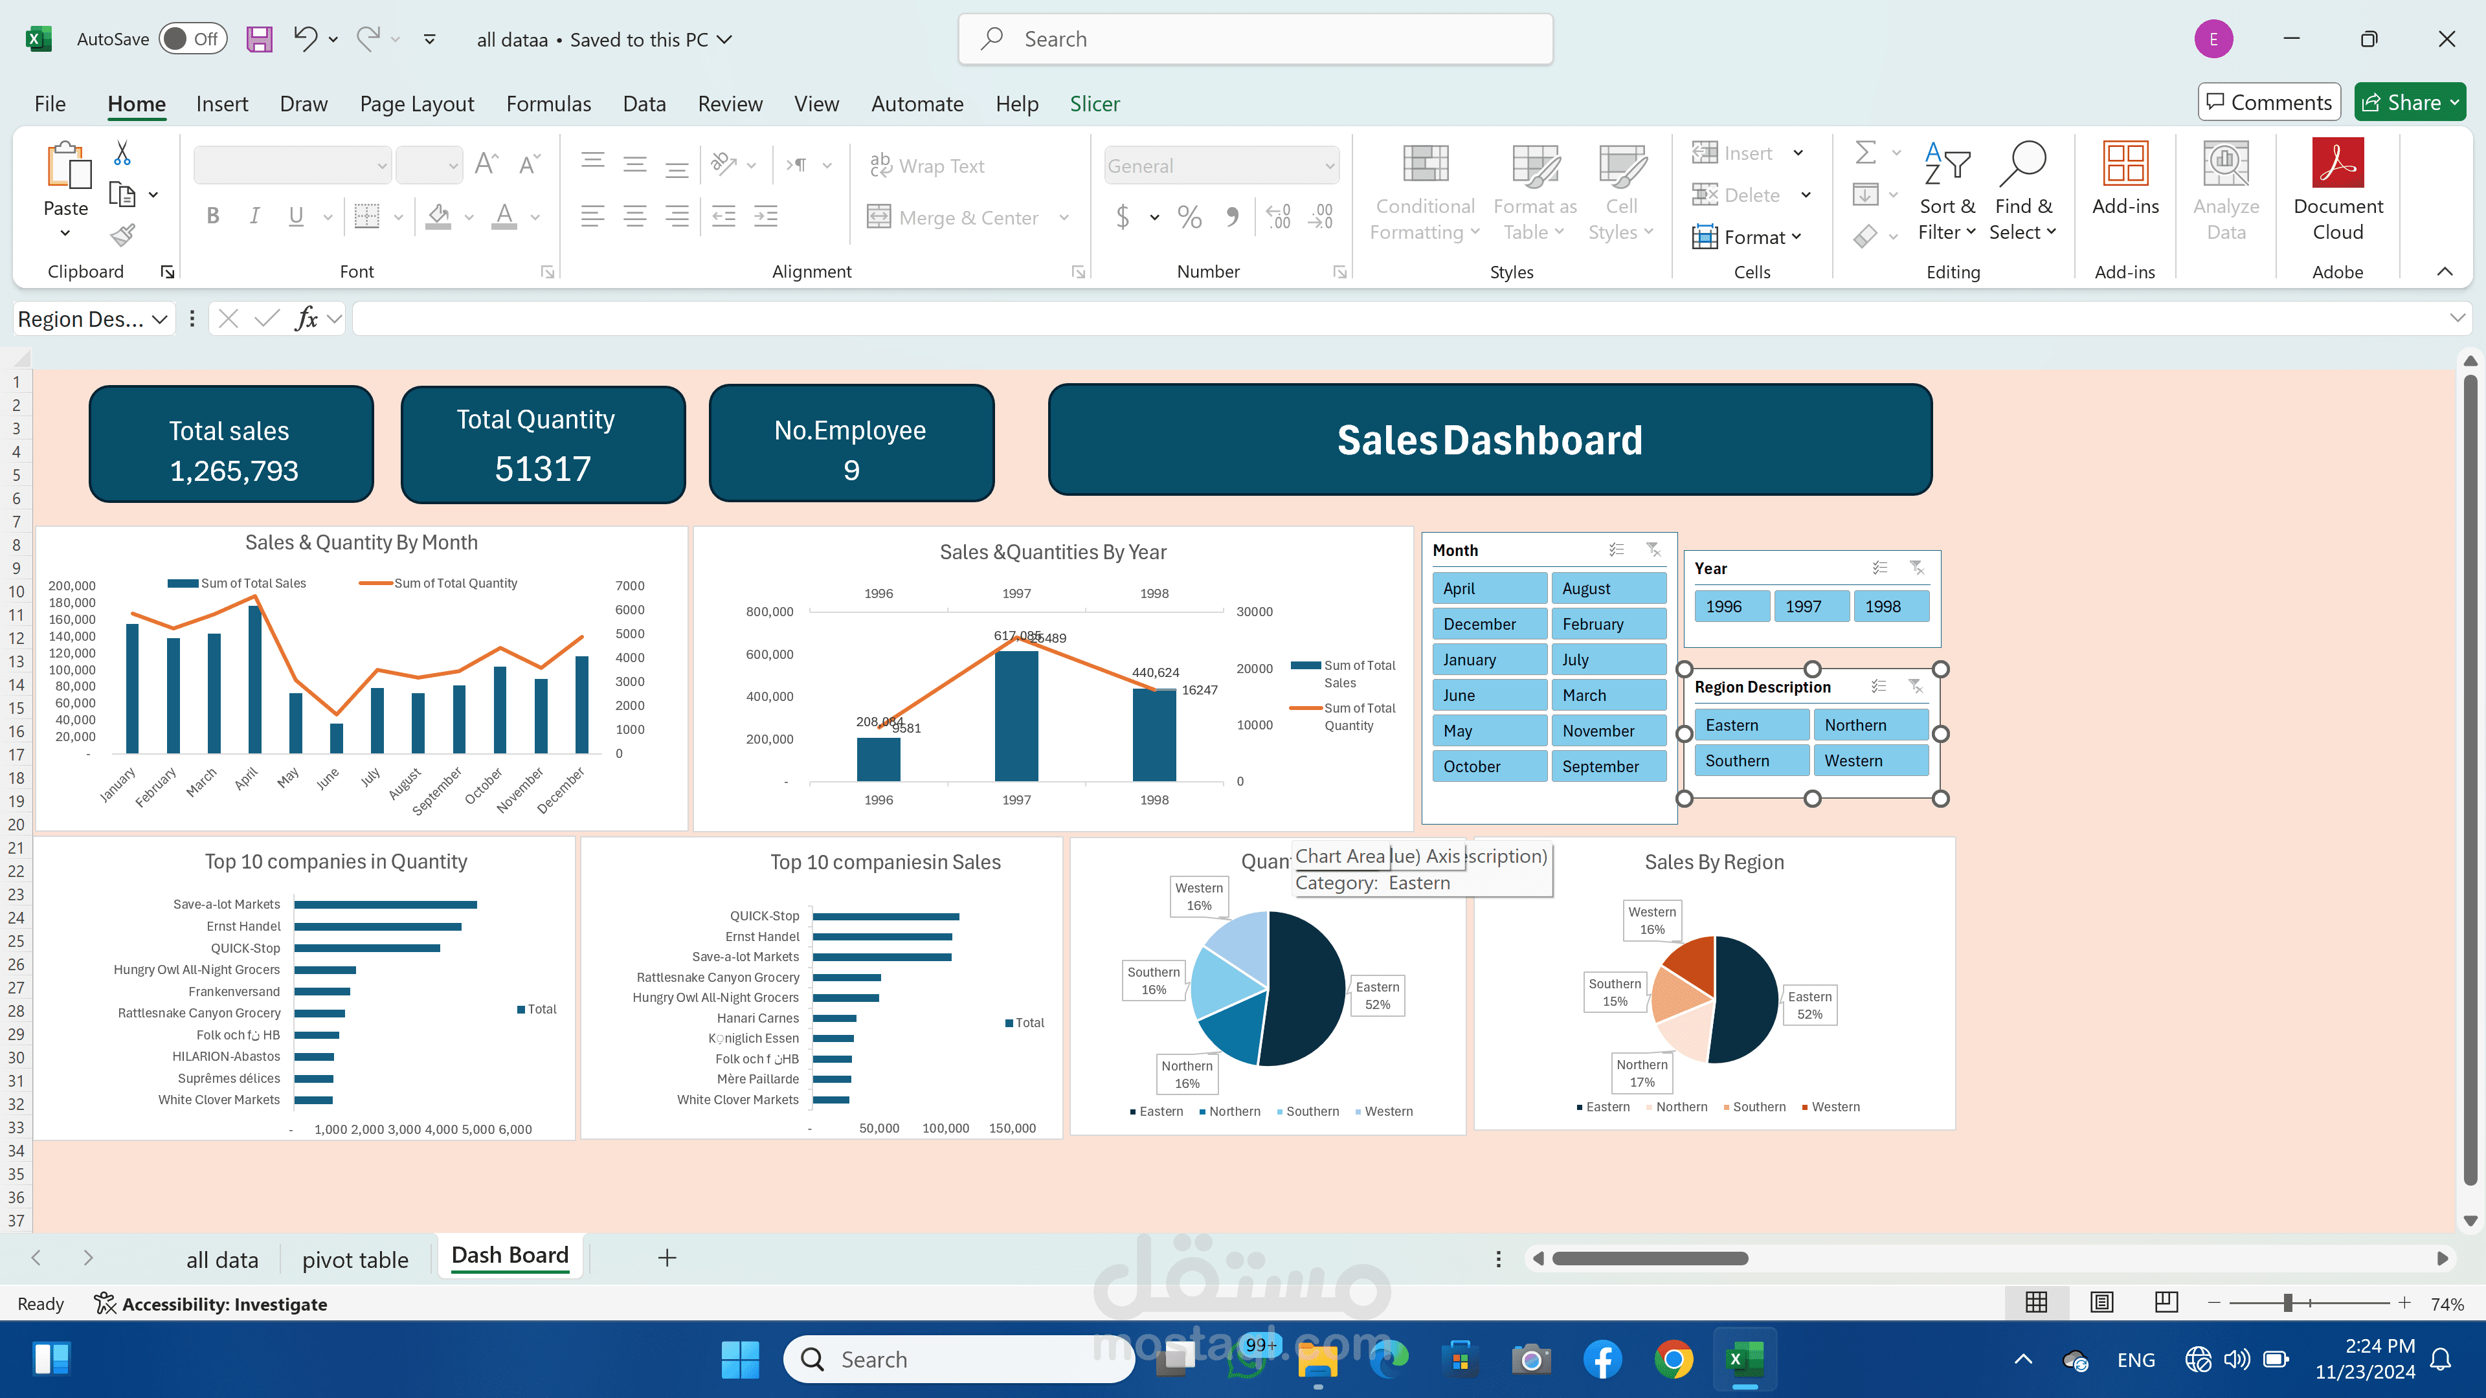Expand the formula bar
The width and height of the screenshot is (2486, 1398).
point(2457,318)
